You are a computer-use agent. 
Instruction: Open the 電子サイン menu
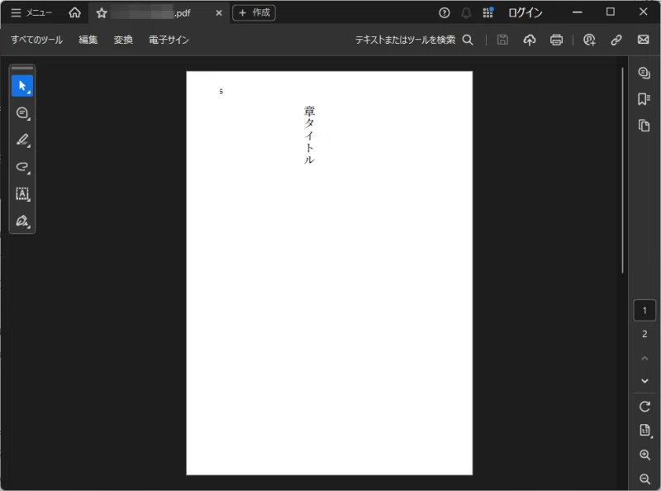coord(169,40)
